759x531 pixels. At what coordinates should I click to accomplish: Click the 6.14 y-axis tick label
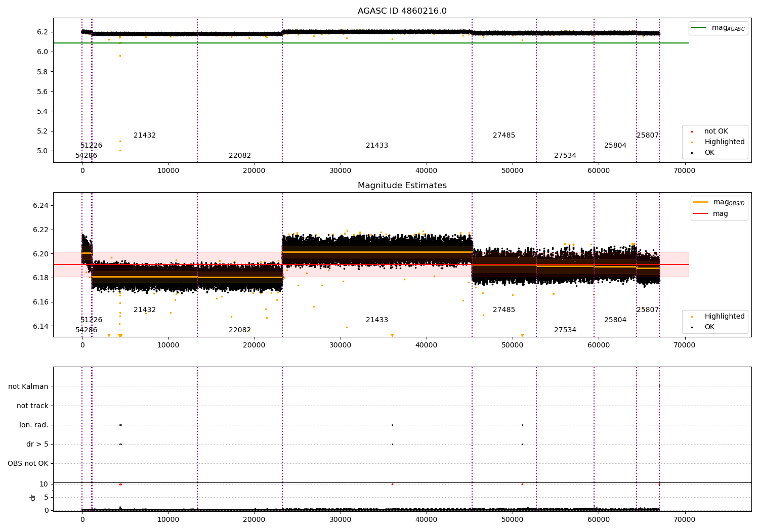[40, 326]
